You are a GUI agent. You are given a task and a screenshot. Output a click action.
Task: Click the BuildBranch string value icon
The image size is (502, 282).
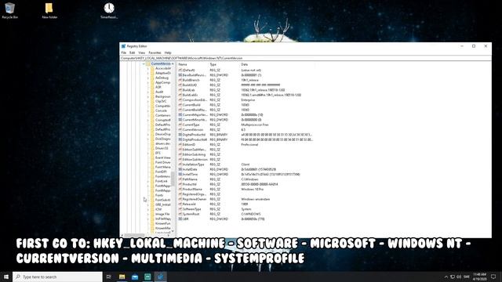pyautogui.click(x=180, y=80)
